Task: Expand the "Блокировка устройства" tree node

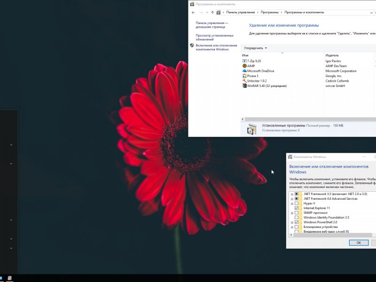Action: [x=292, y=227]
